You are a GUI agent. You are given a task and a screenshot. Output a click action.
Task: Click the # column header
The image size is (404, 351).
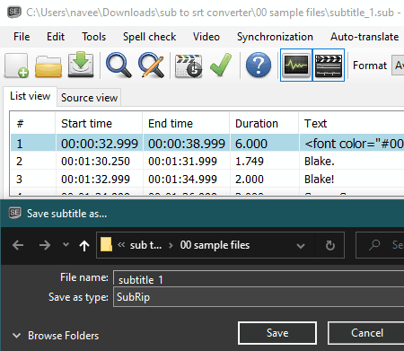(x=32, y=124)
